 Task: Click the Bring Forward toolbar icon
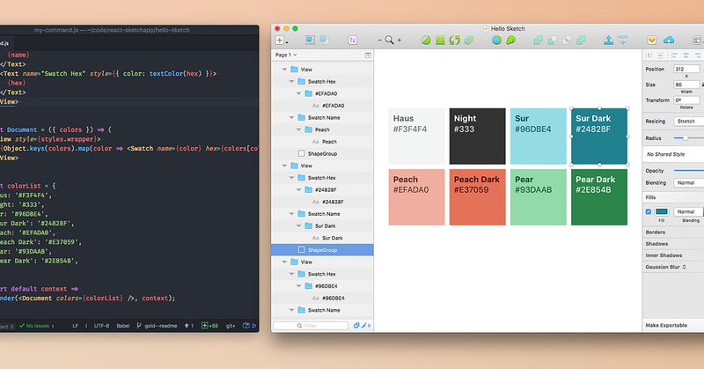coord(609,41)
